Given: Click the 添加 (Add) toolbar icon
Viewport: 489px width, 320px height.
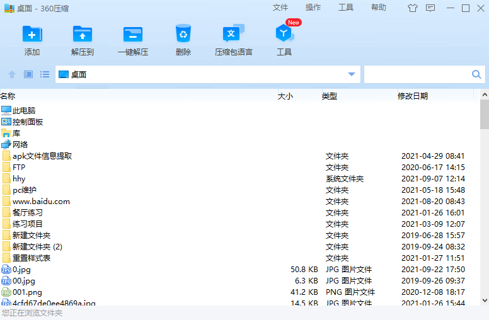Looking at the screenshot, I should pos(32,35).
